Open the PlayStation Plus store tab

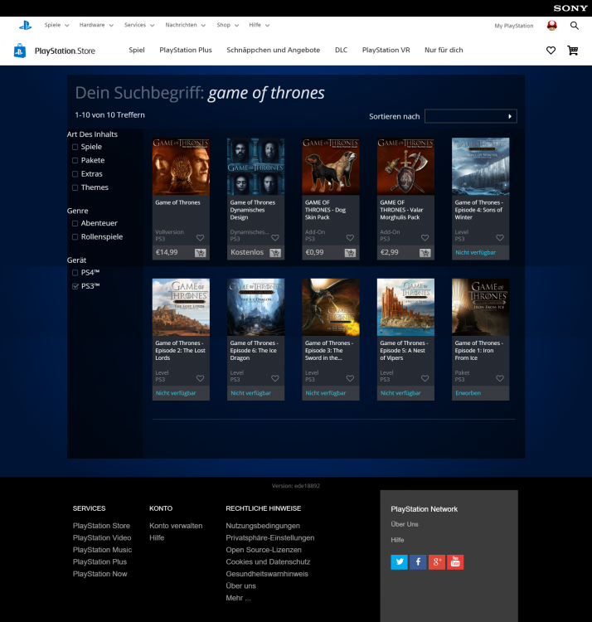pos(186,51)
